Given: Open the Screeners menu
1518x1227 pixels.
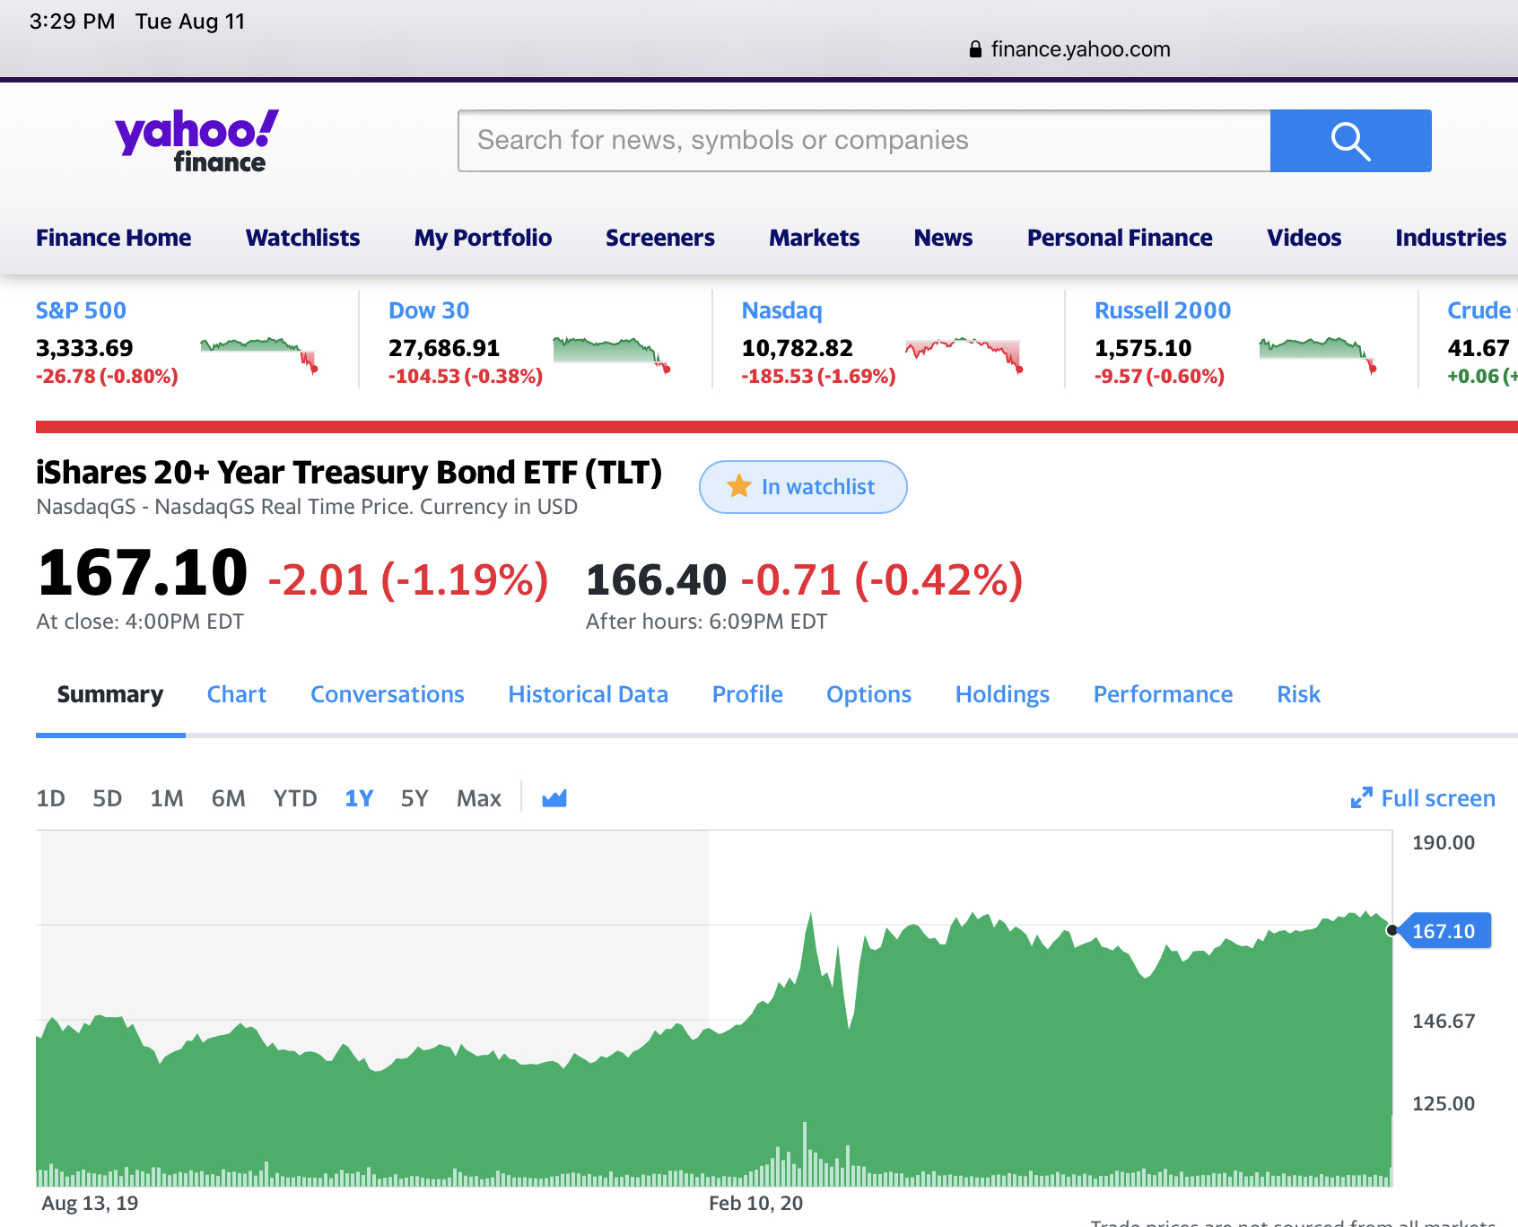Looking at the screenshot, I should [x=660, y=238].
